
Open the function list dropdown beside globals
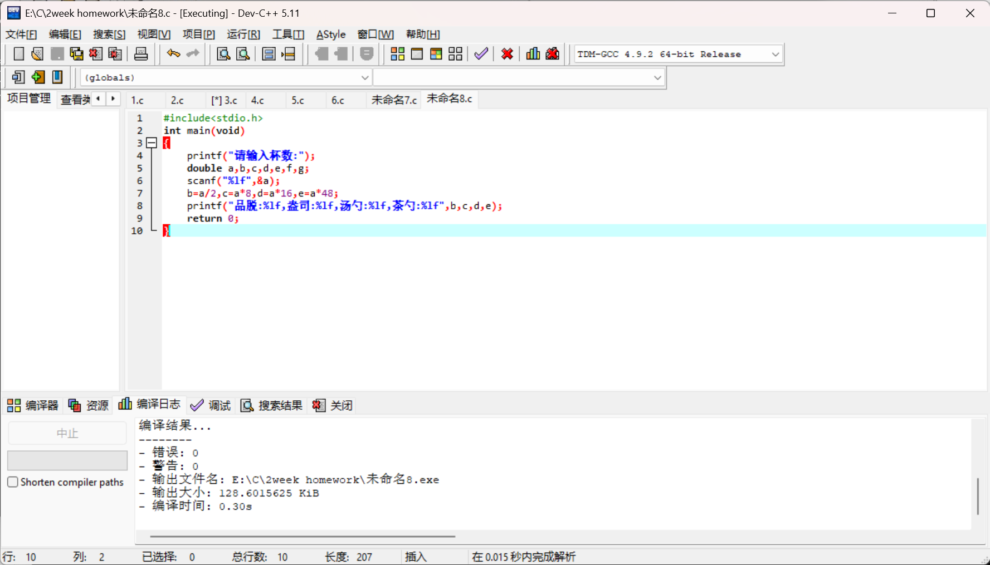(657, 77)
